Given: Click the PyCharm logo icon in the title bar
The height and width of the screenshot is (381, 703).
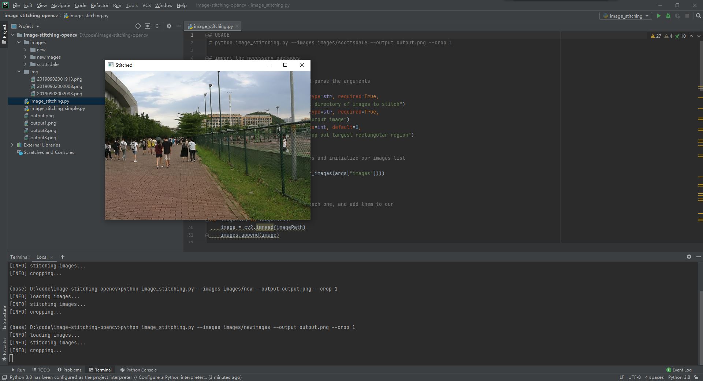Looking at the screenshot, I should pos(5,5).
